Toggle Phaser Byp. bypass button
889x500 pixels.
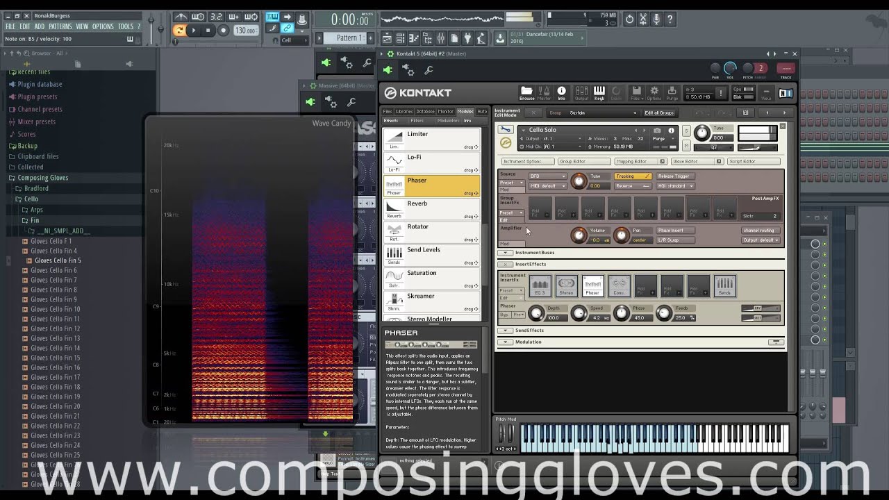pos(504,315)
